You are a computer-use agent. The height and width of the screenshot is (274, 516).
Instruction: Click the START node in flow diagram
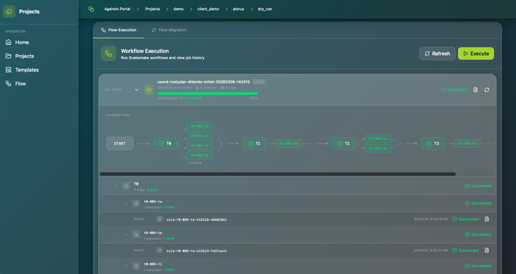(x=120, y=143)
